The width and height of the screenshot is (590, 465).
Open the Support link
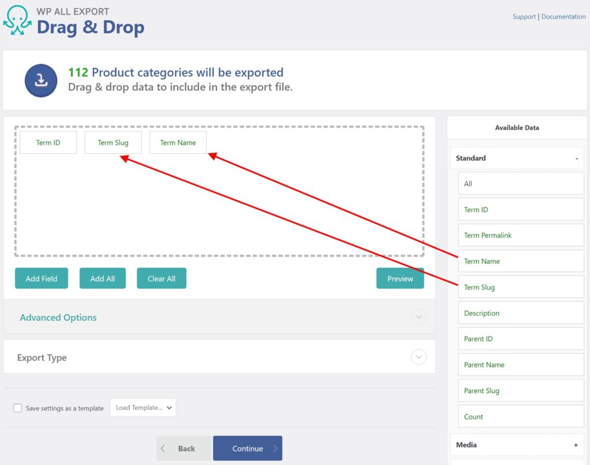click(x=524, y=17)
